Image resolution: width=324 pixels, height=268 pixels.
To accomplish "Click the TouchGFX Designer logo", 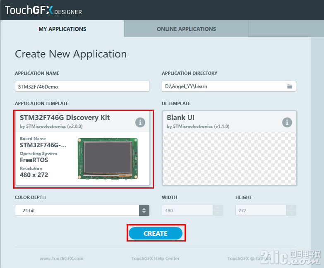I will 43,10.
